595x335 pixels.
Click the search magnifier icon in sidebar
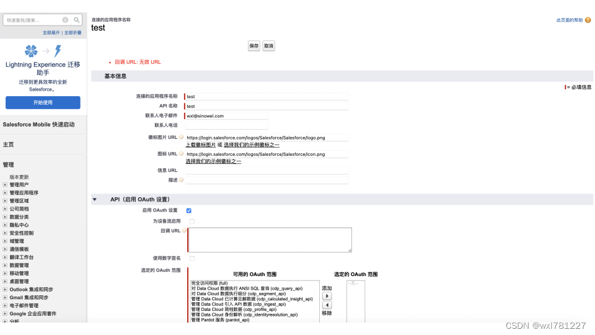coord(77,20)
